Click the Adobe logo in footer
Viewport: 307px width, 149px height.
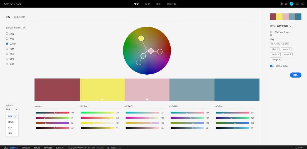[x=299, y=148]
